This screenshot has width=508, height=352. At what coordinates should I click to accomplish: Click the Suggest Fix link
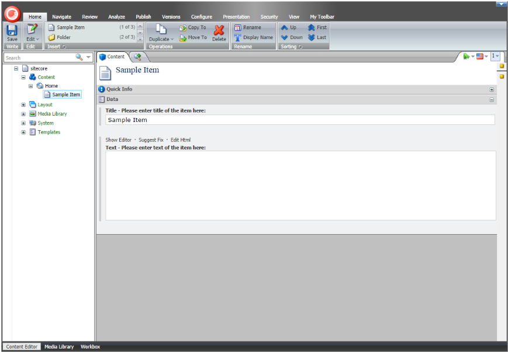[x=151, y=140]
